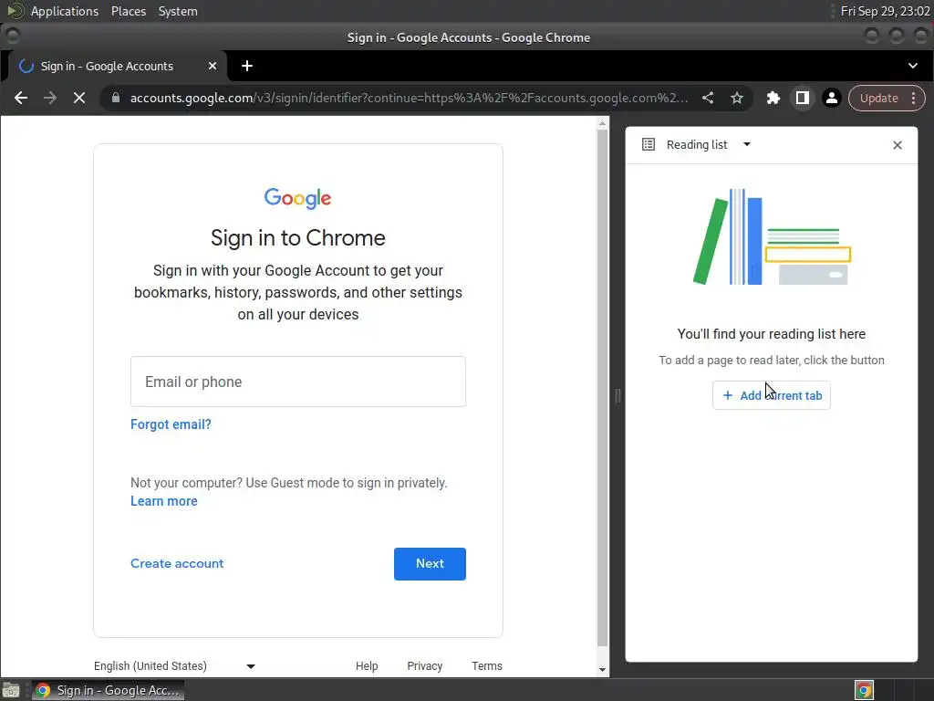934x701 pixels.
Task: Click the address bar URL
Action: [409, 98]
